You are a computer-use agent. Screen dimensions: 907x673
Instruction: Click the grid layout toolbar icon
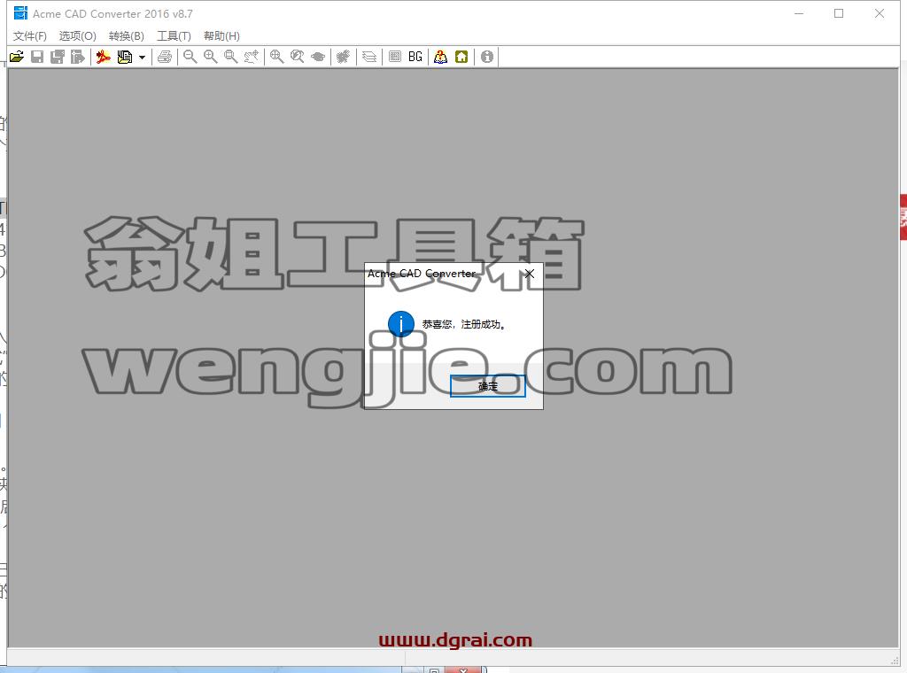(395, 57)
